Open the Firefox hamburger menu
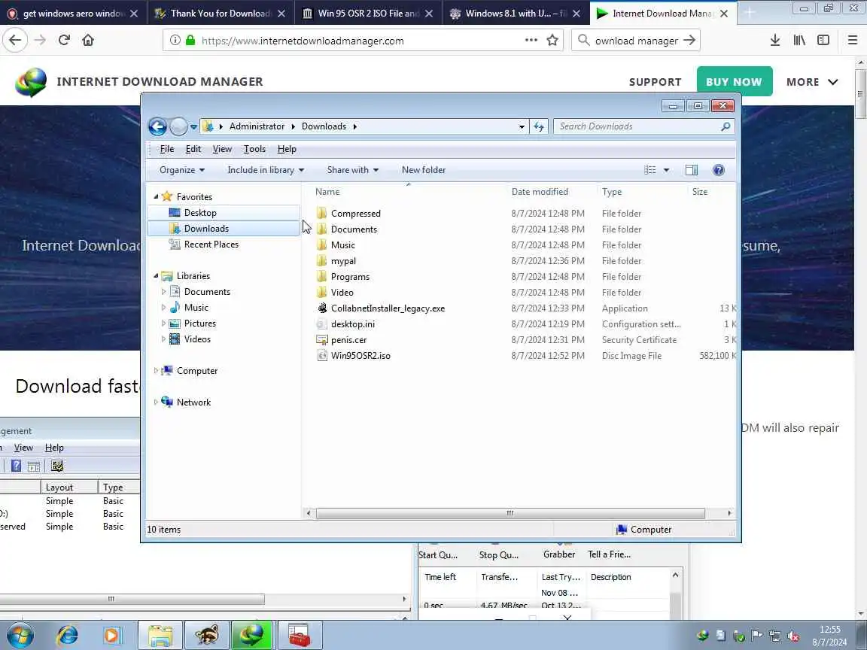Image resolution: width=867 pixels, height=650 pixels. pos(852,40)
